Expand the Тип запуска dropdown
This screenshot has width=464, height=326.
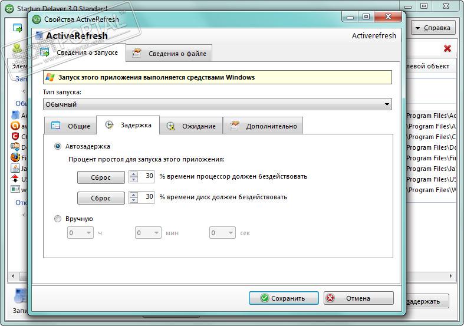(218, 104)
